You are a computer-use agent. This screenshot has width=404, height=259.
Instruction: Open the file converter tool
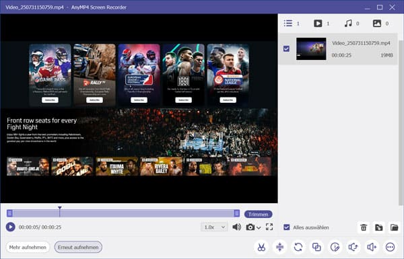[x=298, y=247]
